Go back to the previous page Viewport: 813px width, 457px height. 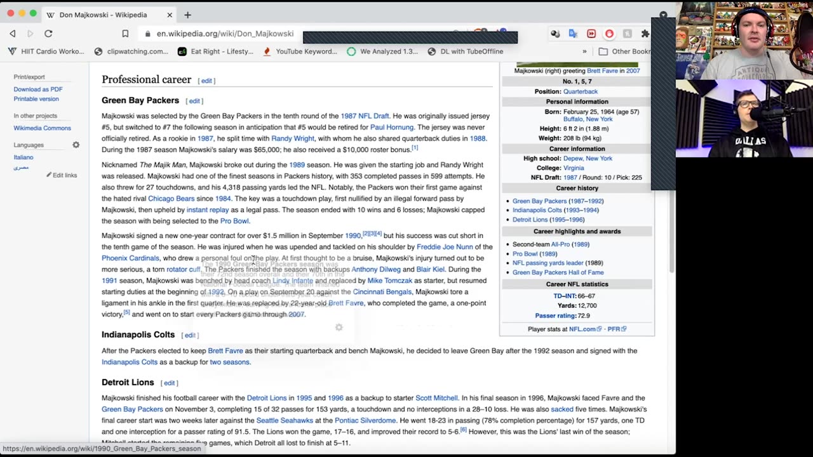point(13,34)
